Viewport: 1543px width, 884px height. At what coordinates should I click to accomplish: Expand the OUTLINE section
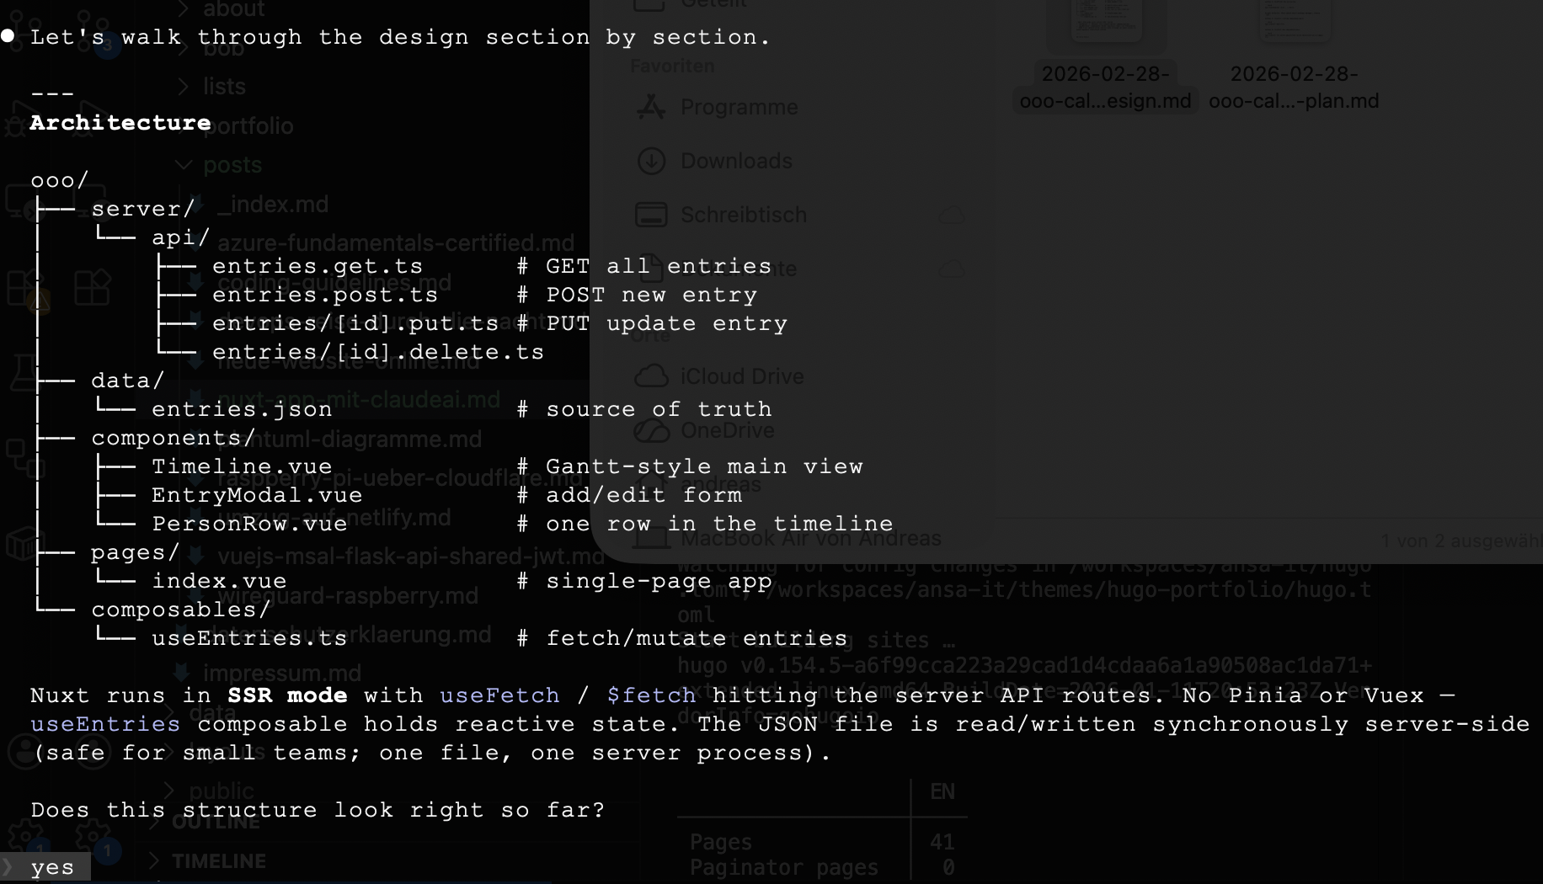tap(216, 822)
